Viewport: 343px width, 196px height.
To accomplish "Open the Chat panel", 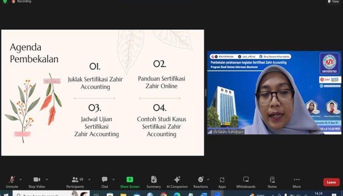I will pos(105,182).
